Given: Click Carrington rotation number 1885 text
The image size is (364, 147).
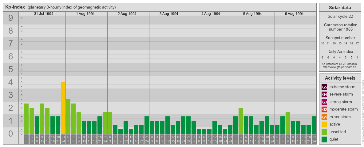Looking at the screenshot, I should click(340, 27).
